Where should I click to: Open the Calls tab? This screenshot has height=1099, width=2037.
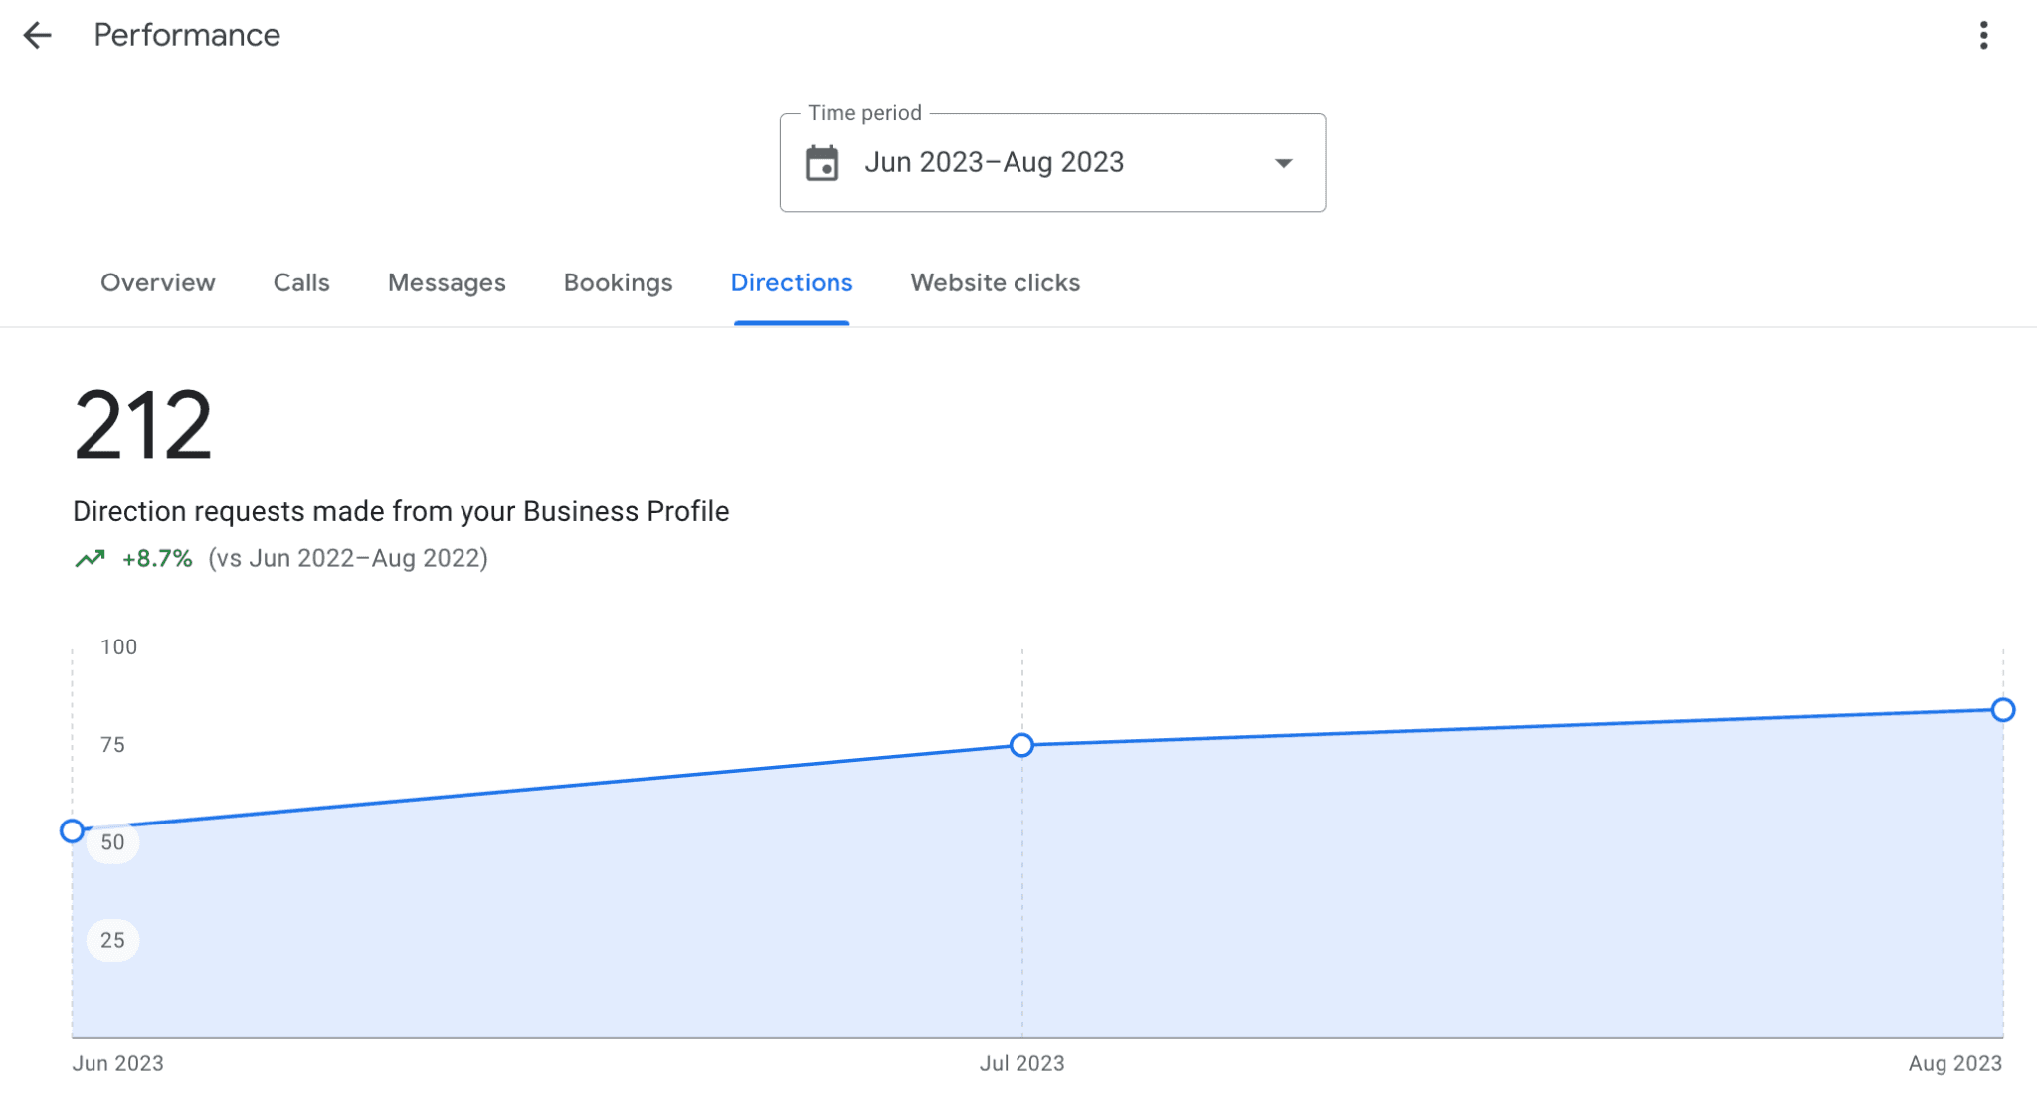pyautogui.click(x=300, y=283)
